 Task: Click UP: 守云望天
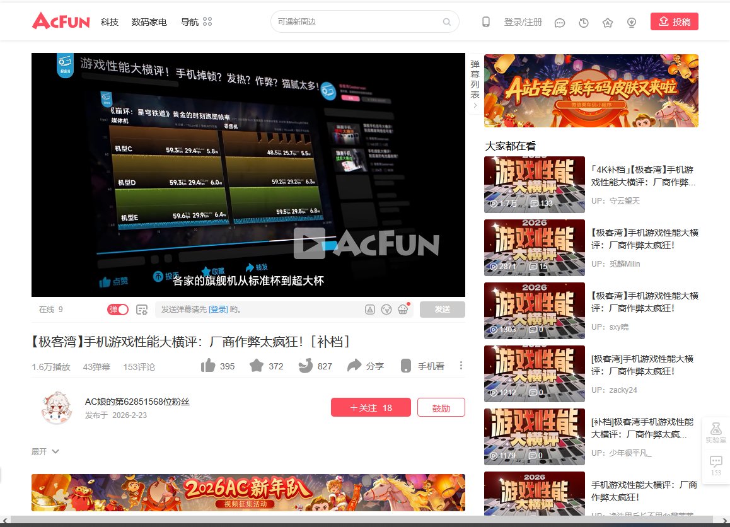click(x=615, y=201)
